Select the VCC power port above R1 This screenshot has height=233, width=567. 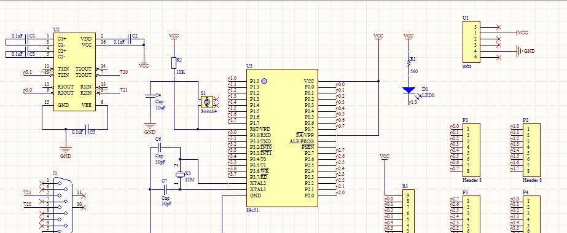[409, 36]
